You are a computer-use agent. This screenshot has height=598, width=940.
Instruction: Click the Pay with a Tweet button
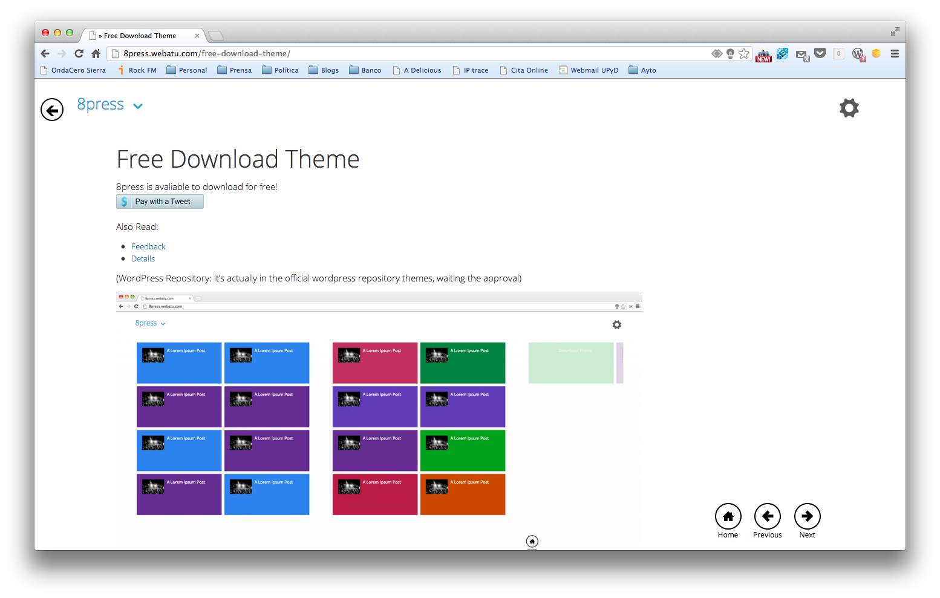[x=160, y=202]
